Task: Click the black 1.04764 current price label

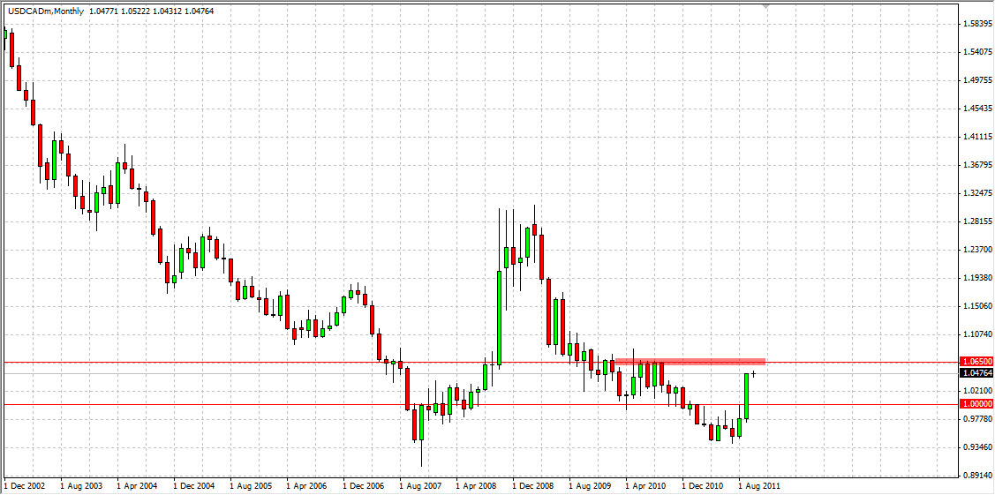Action: 976,373
